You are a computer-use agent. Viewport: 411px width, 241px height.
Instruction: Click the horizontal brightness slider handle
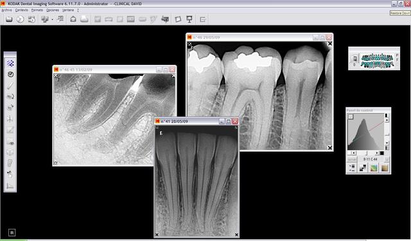pyautogui.click(x=367, y=153)
